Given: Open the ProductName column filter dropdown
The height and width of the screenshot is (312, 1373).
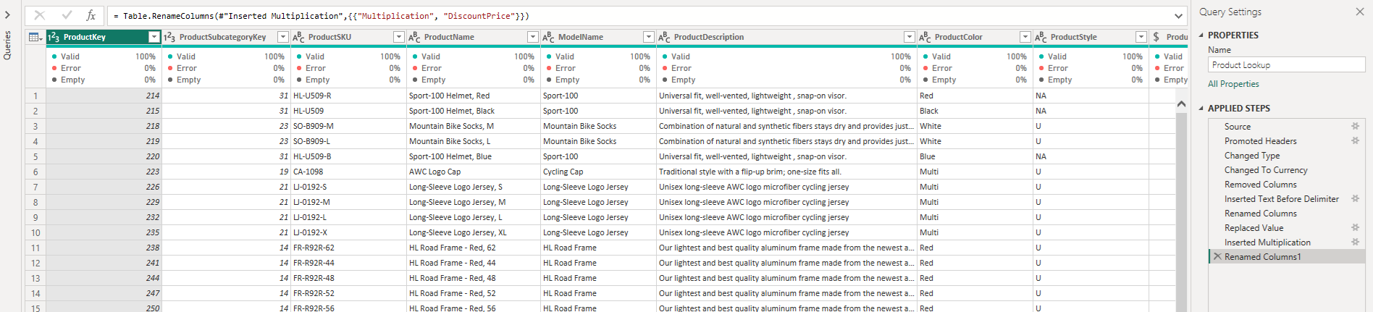Looking at the screenshot, I should pyautogui.click(x=532, y=37).
